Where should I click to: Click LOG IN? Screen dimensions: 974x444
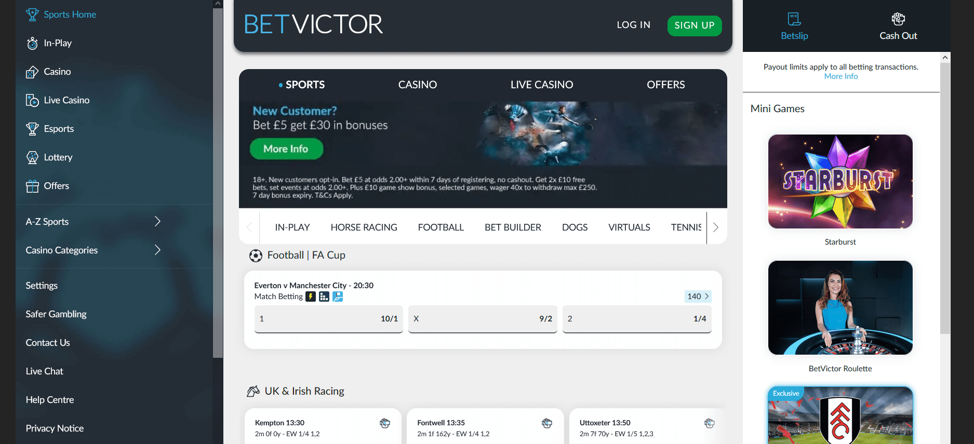click(x=633, y=25)
